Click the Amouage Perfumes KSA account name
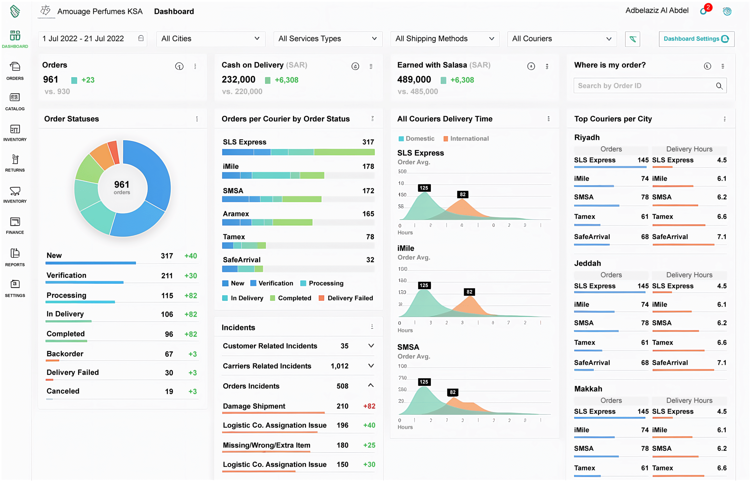Viewport: 751px width, 481px height. pos(100,11)
